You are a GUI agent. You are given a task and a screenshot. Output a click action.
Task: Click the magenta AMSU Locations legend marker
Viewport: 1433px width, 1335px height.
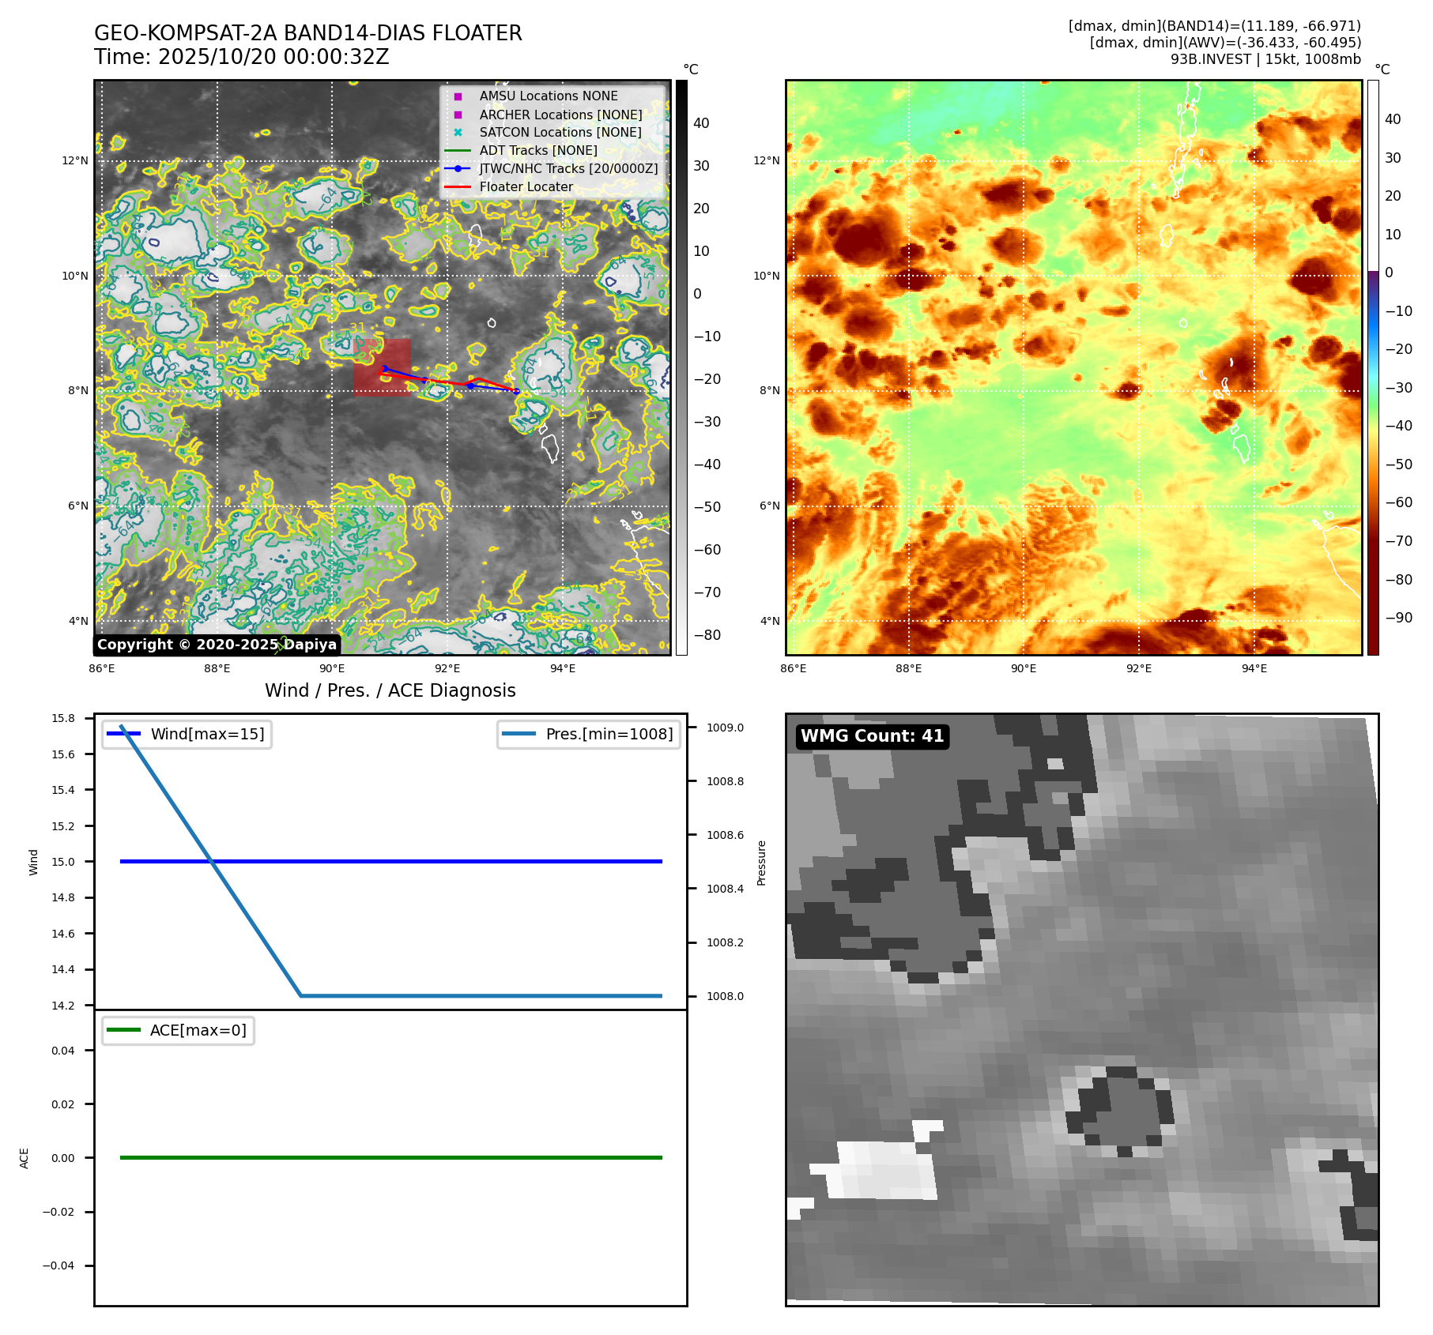[x=458, y=96]
